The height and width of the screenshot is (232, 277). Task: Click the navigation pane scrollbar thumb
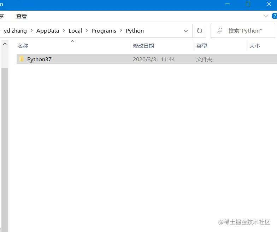point(5,150)
